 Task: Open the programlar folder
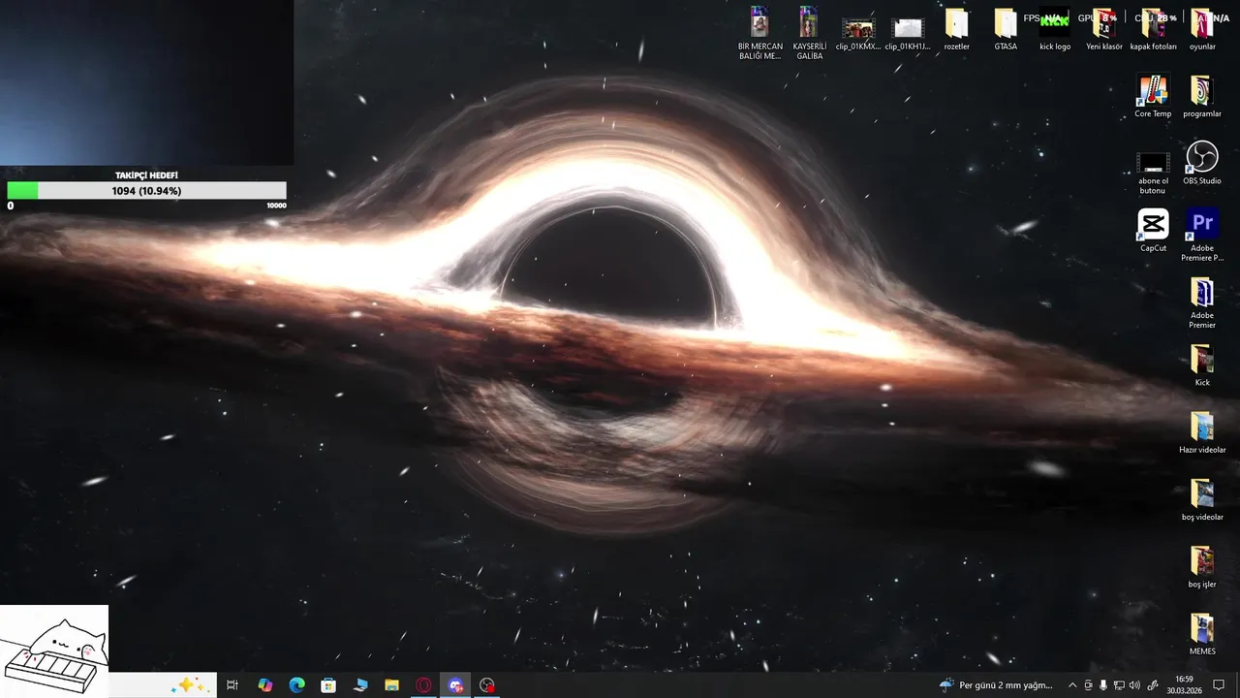coord(1202,97)
